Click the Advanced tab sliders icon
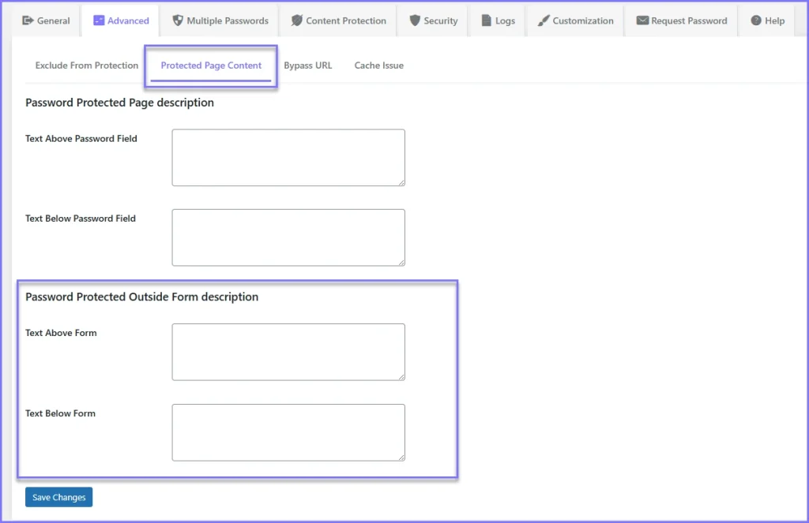The image size is (809, 523). 99,21
